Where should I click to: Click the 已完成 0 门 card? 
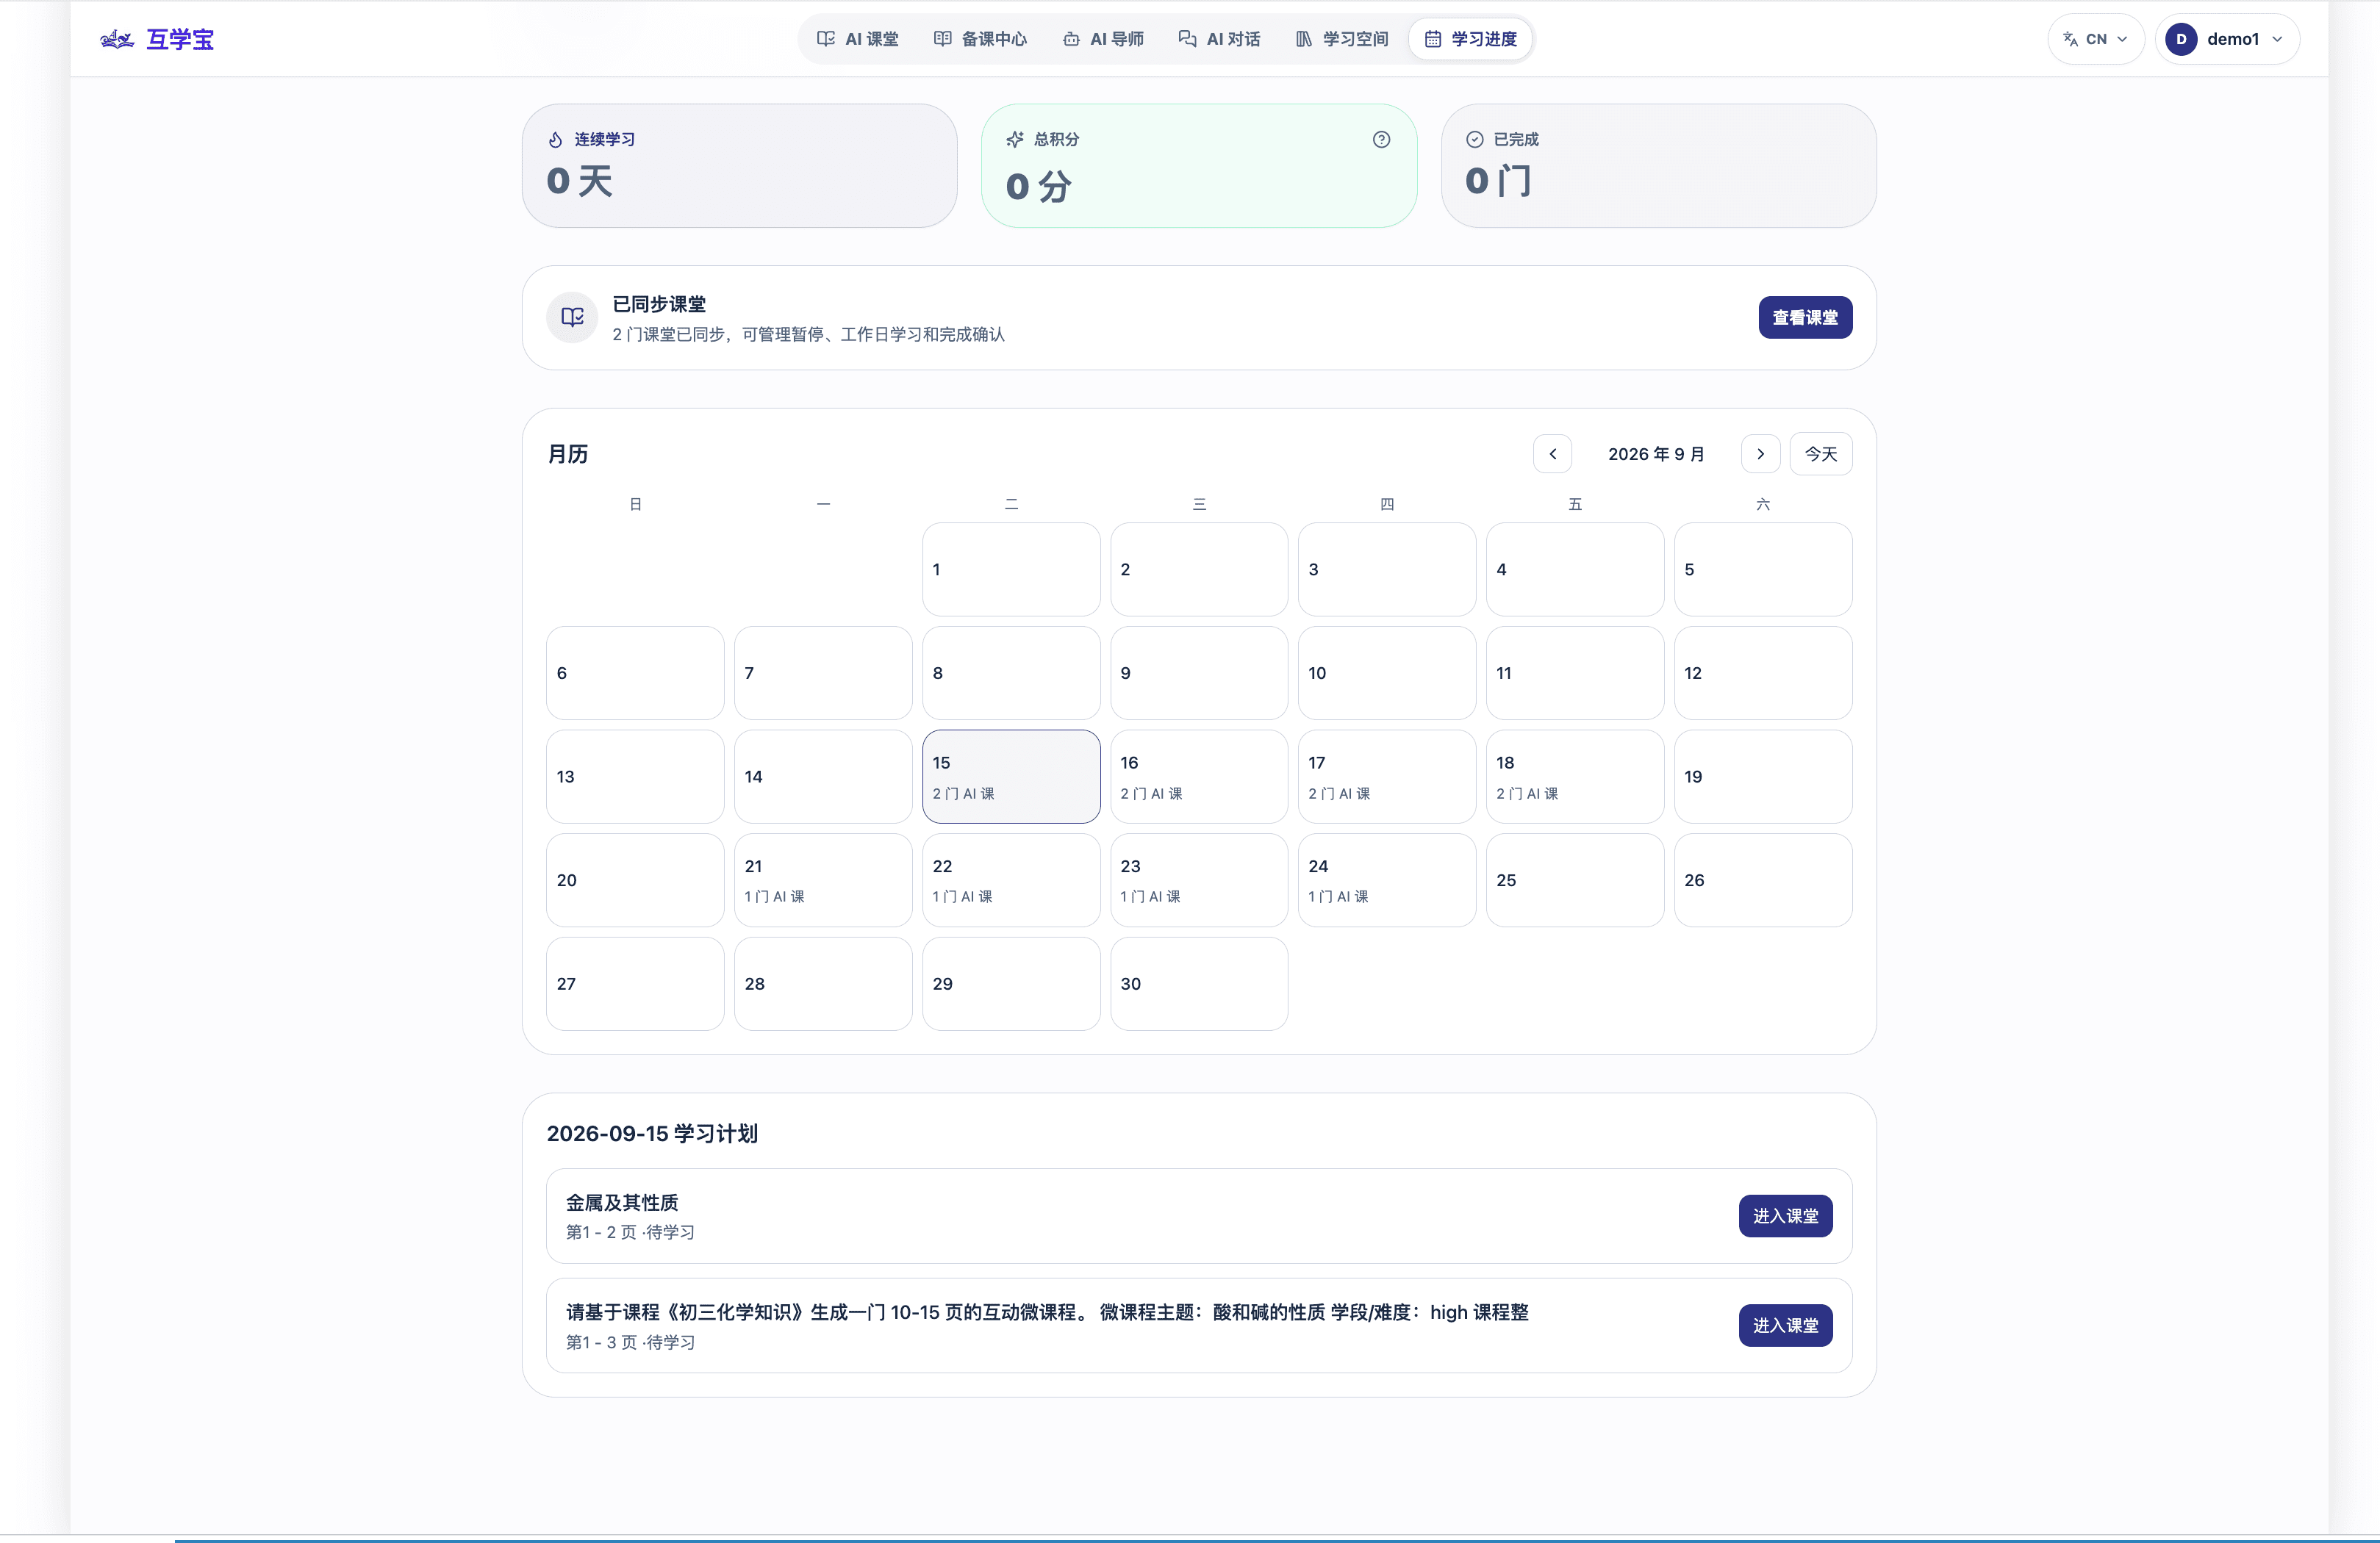coord(1658,166)
